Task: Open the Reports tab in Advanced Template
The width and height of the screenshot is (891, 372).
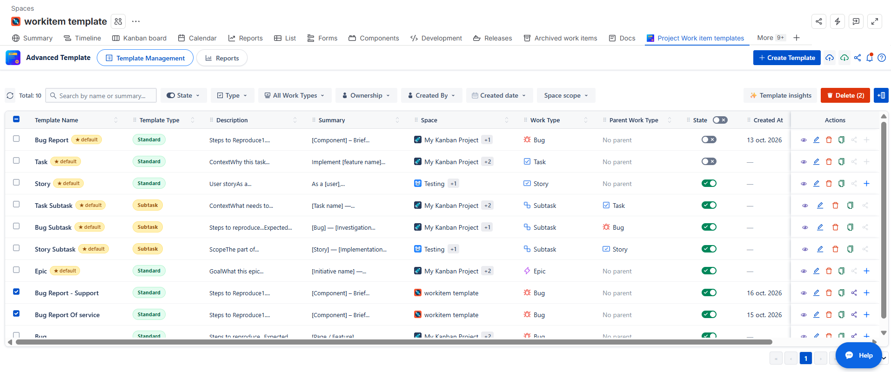Action: click(x=222, y=58)
